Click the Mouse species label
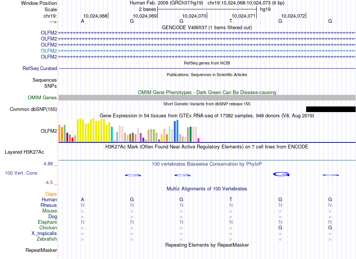 click(49, 211)
